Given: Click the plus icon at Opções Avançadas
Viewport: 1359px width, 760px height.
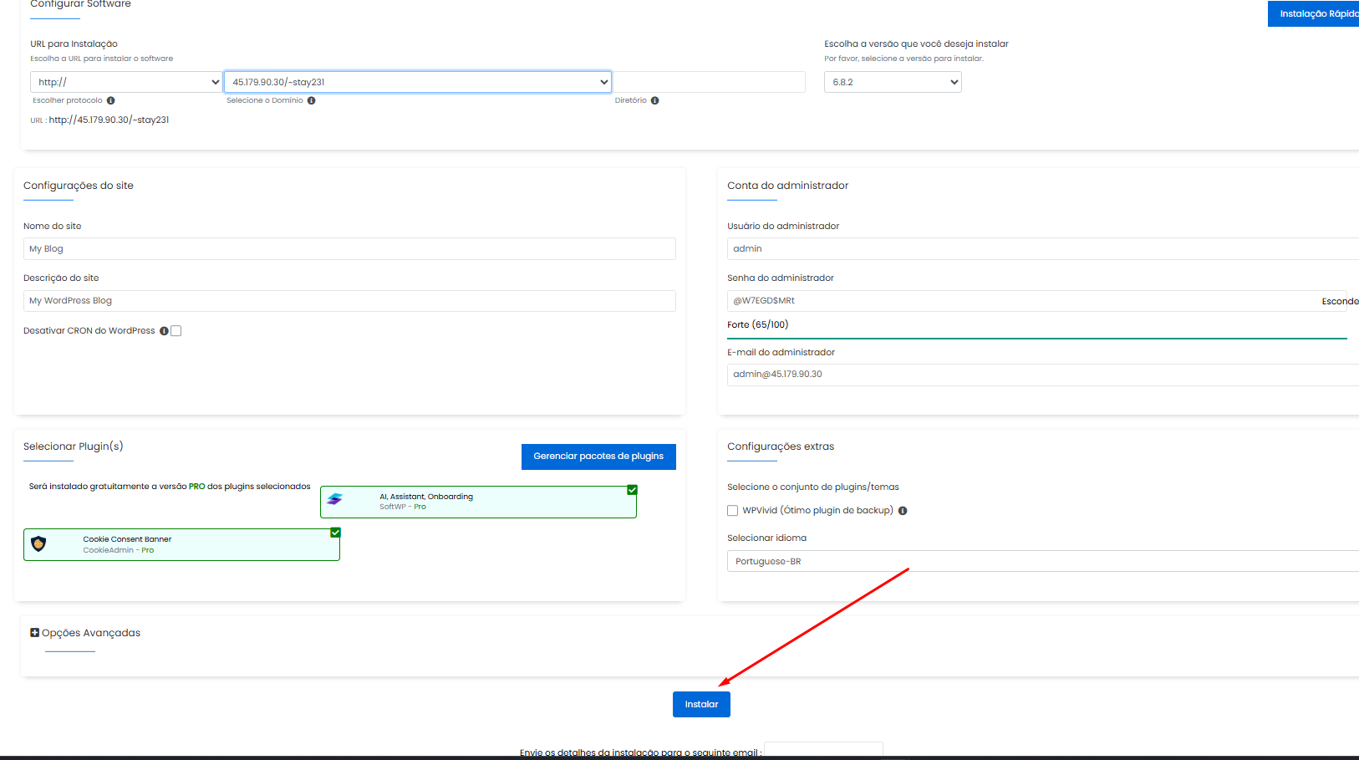Looking at the screenshot, I should click(x=34, y=633).
